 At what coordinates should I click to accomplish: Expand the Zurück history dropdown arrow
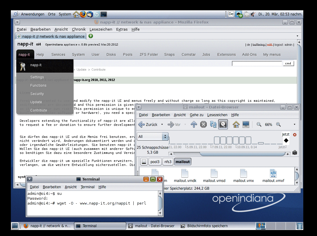coord(162,124)
